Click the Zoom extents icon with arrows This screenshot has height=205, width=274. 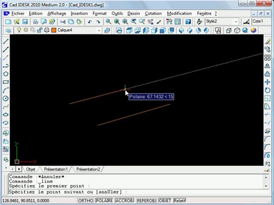click(125, 22)
